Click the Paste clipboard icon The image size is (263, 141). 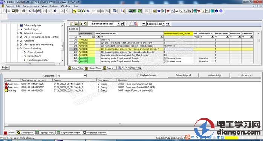(x=39, y=11)
